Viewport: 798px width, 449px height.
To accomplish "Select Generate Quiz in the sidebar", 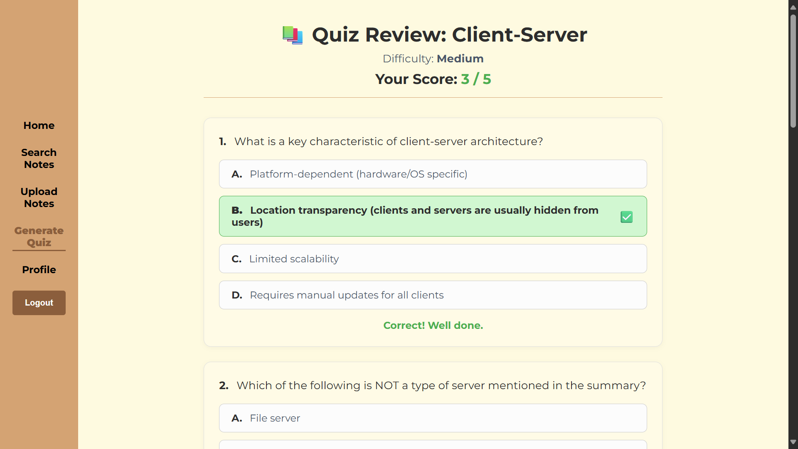I will point(39,236).
